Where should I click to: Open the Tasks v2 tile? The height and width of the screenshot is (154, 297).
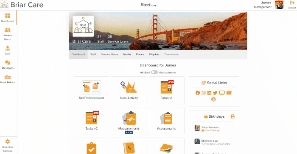(x=92, y=121)
